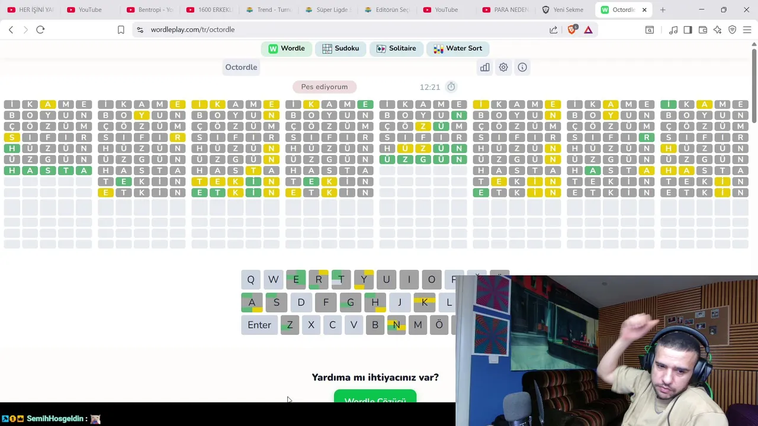Tap the F key on keyboard
The width and height of the screenshot is (758, 426).
pos(326,302)
